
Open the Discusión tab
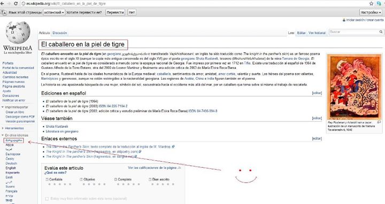60,33
